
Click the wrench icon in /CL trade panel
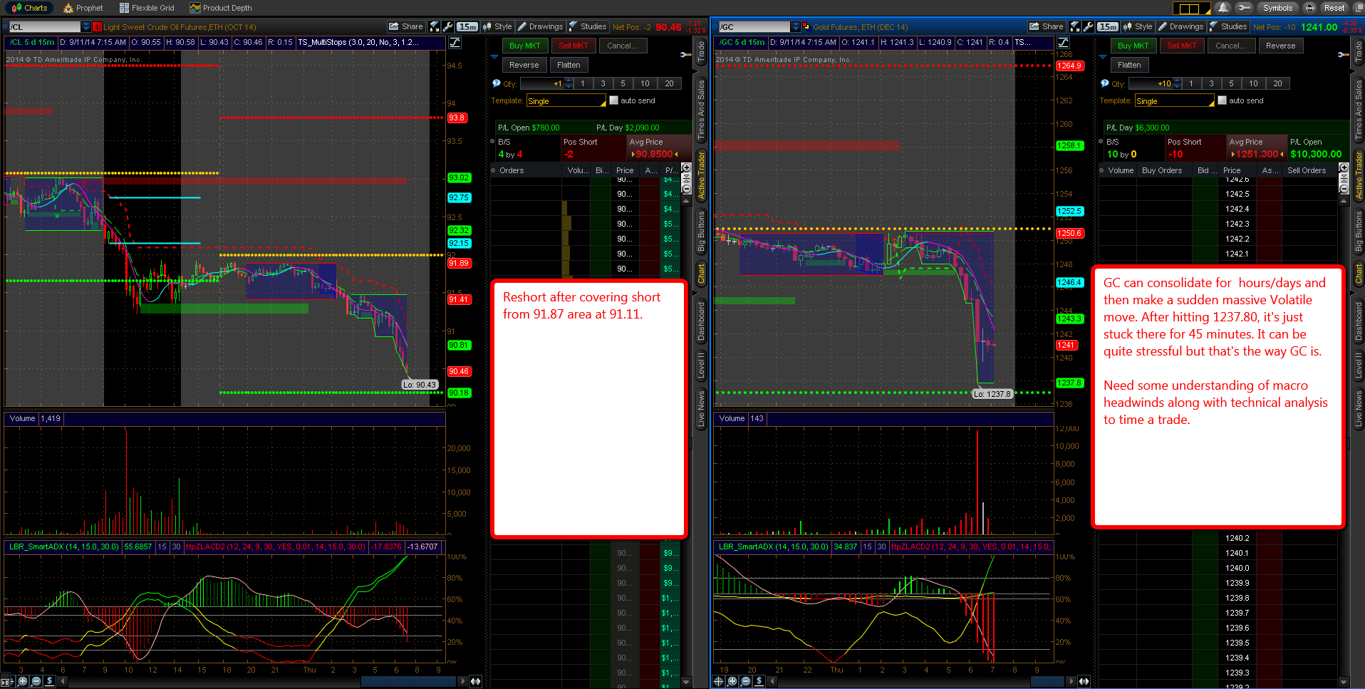(685, 55)
